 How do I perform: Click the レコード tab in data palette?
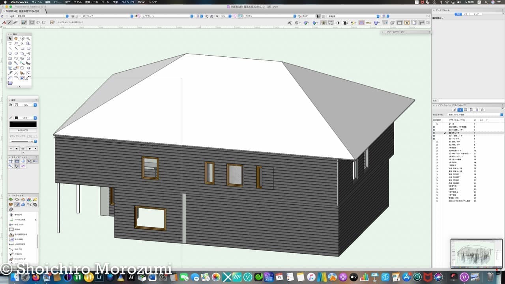click(x=467, y=14)
